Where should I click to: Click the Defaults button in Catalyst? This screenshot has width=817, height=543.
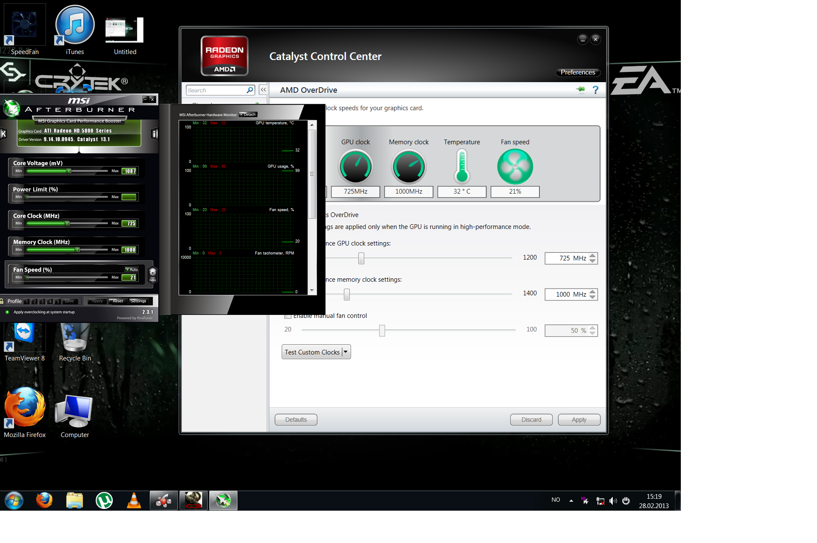[296, 420]
